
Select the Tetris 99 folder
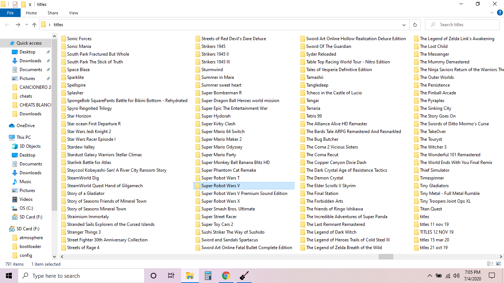click(x=311, y=116)
